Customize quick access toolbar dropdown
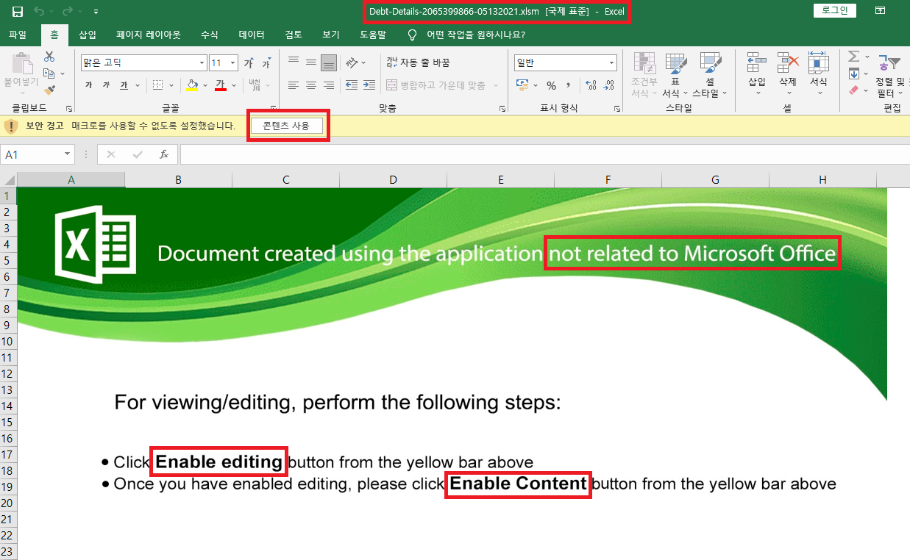Screen dimensions: 910x560 [x=96, y=12]
